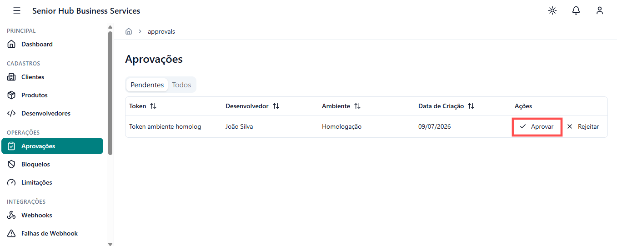
Task: Open the notifications bell icon
Action: point(576,10)
